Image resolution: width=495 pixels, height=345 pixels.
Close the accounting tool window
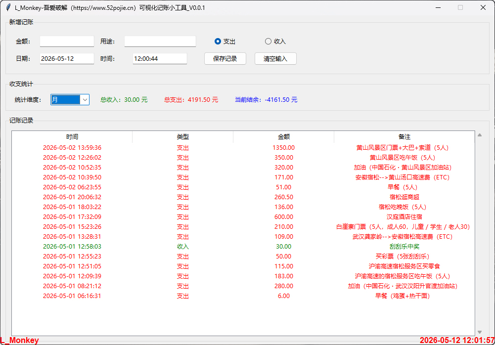coord(483,7)
